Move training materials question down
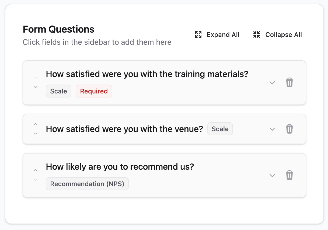The height and width of the screenshot is (230, 328). [x=36, y=87]
